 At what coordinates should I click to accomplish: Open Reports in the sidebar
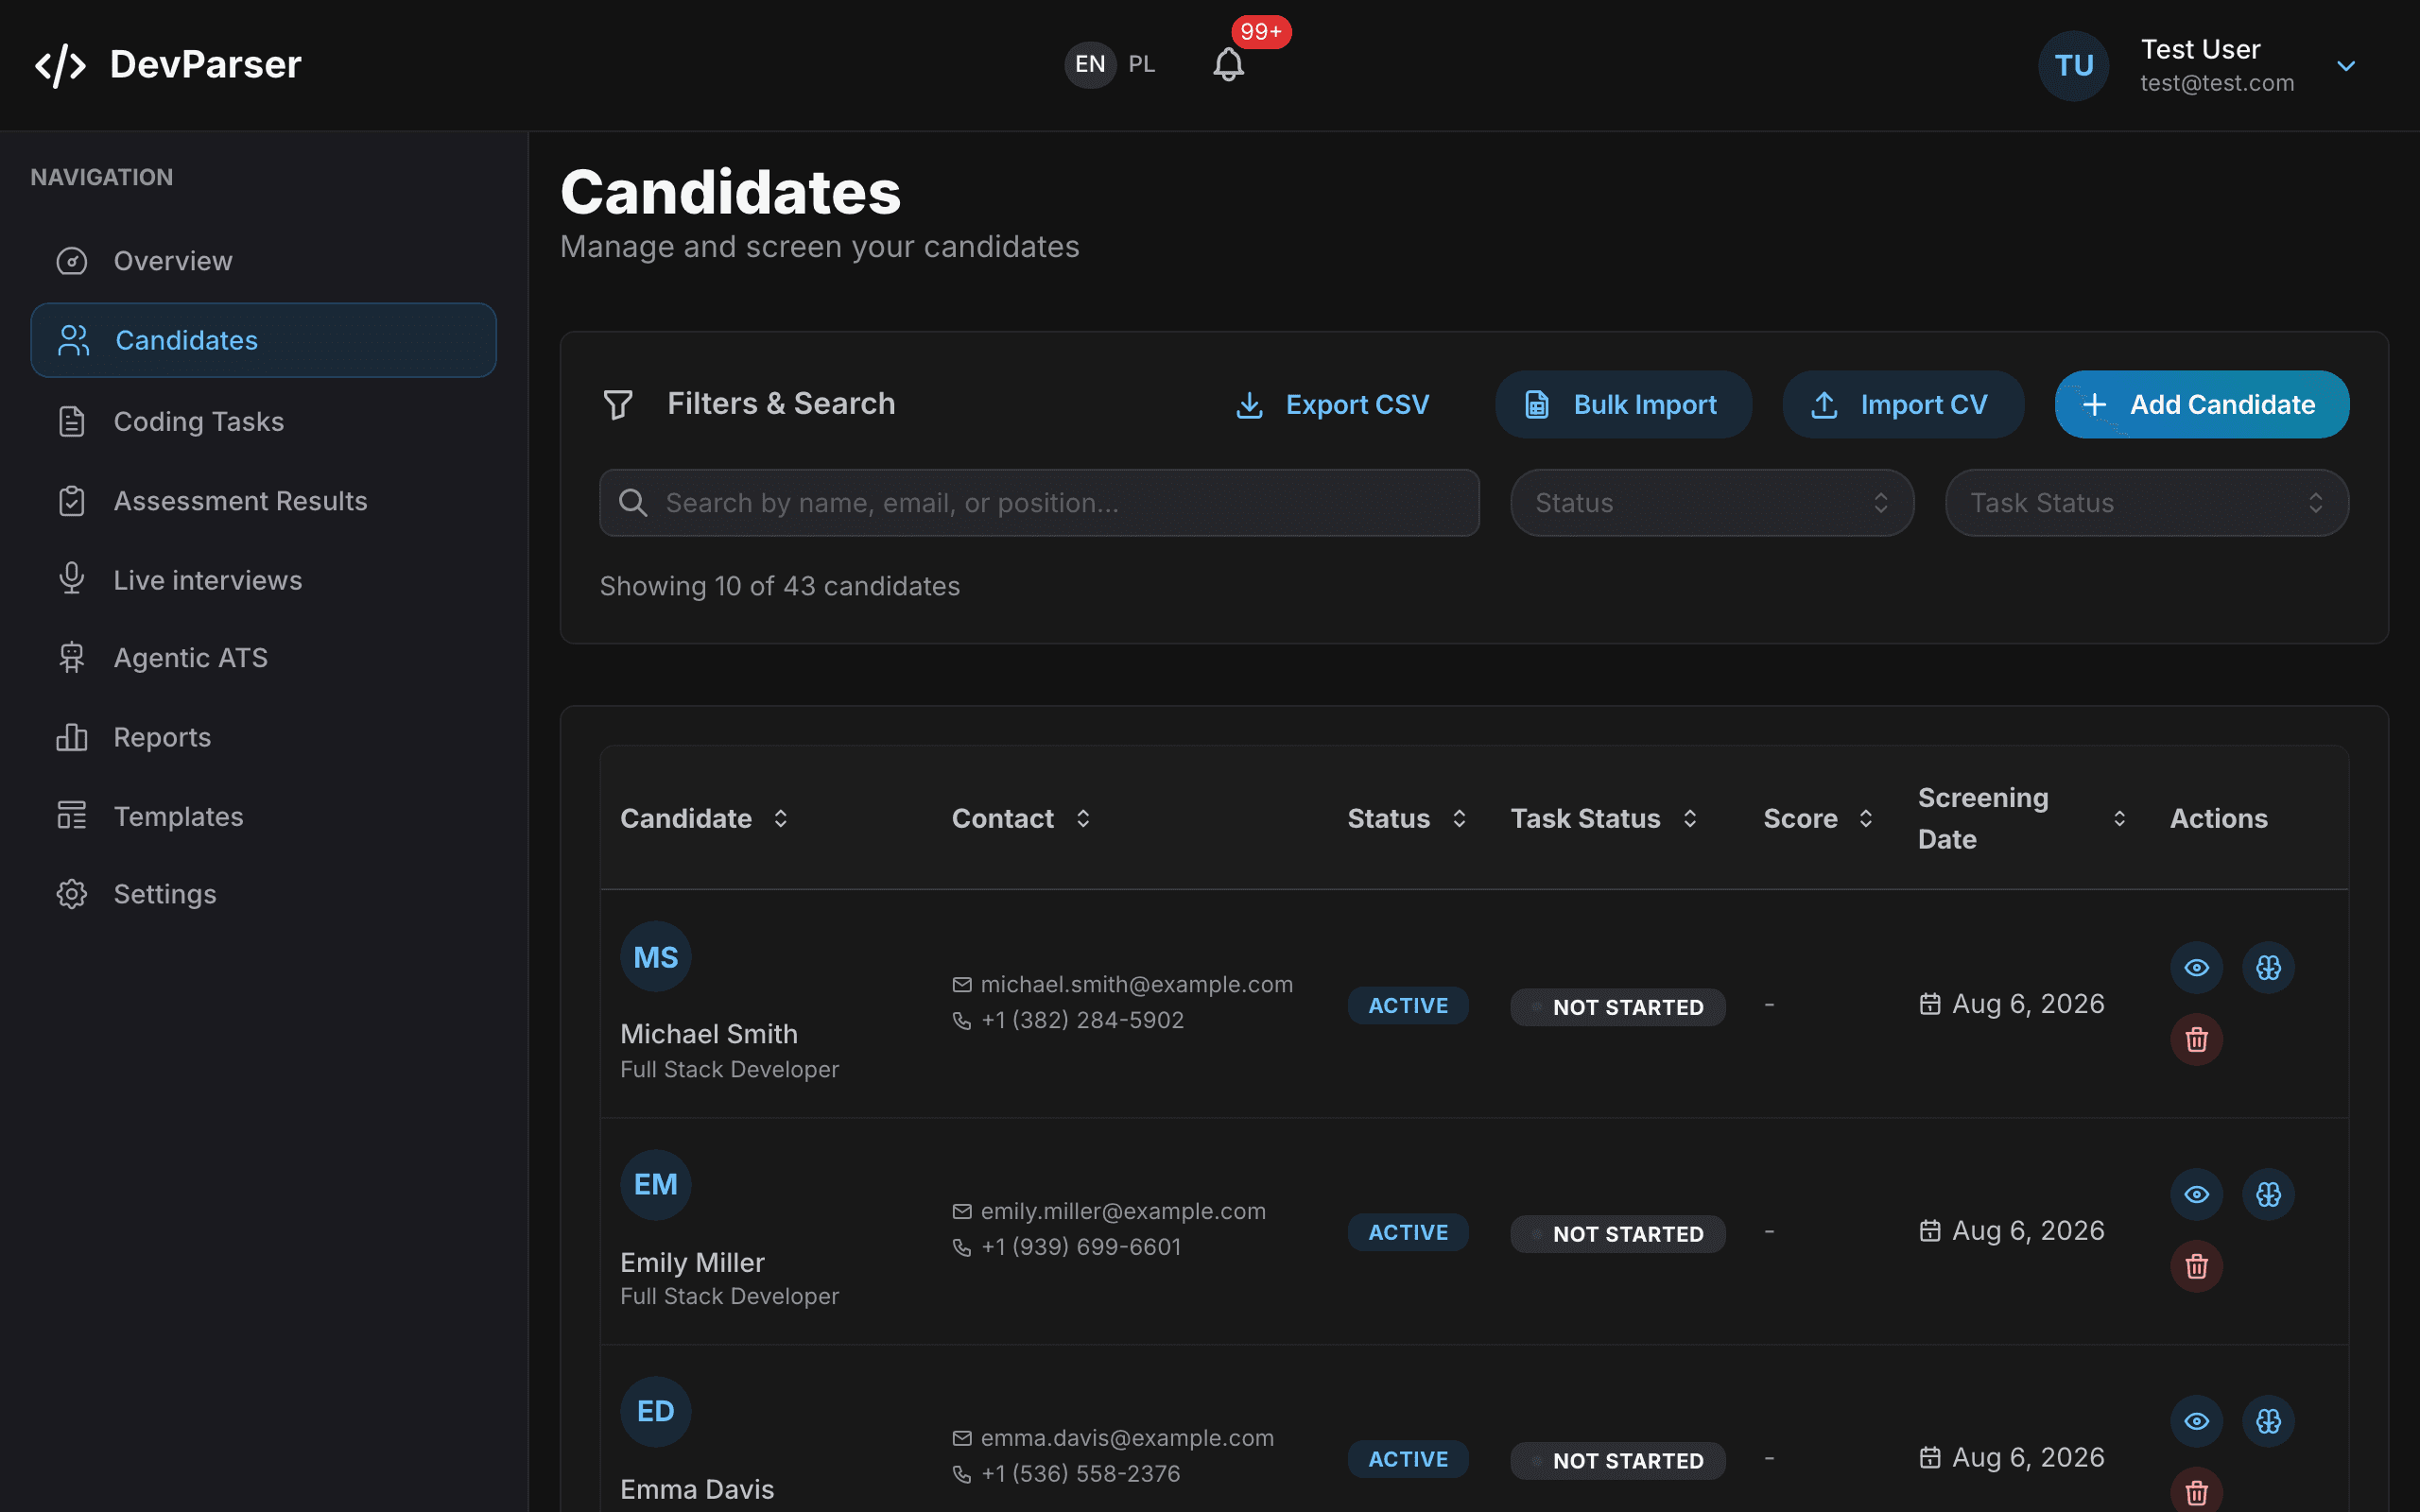[x=264, y=737]
